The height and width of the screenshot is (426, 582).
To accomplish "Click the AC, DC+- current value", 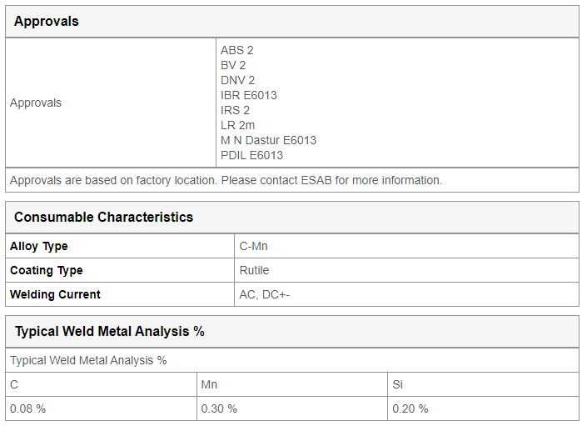I will 264,294.
